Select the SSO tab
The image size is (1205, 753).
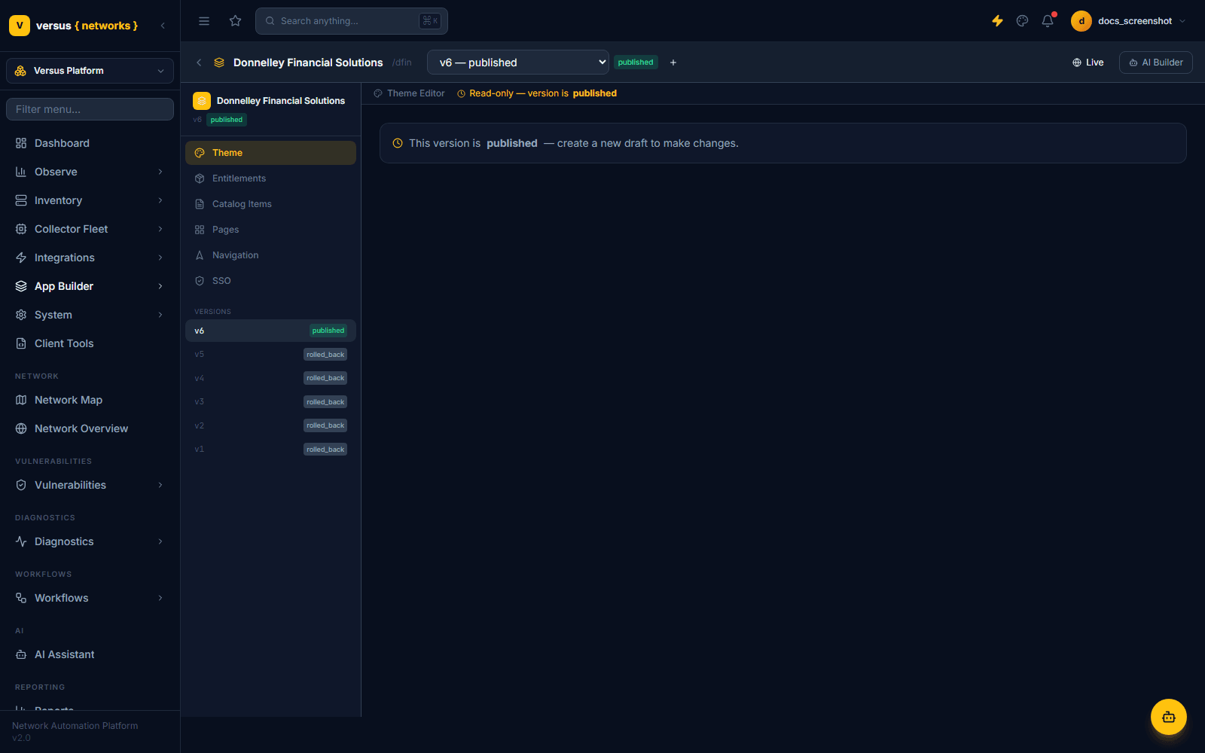[x=270, y=281]
